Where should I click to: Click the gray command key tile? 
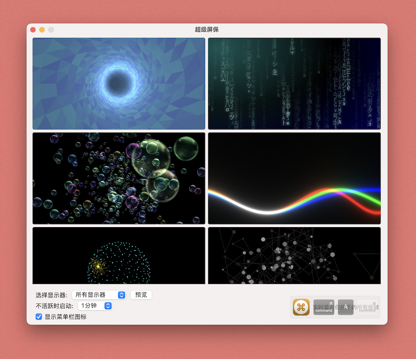[x=324, y=307]
